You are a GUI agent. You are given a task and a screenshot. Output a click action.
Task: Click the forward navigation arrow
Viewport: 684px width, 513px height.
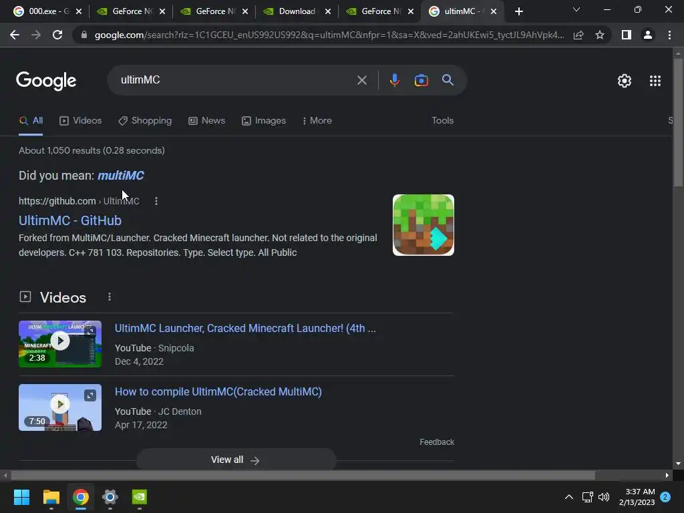[36, 35]
